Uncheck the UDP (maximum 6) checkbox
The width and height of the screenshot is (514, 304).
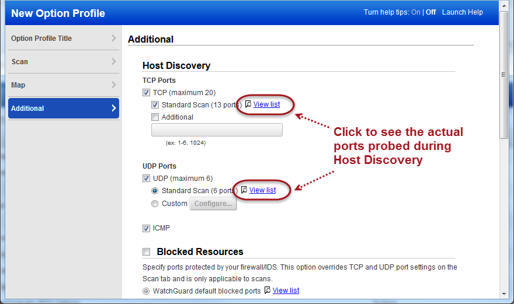147,179
